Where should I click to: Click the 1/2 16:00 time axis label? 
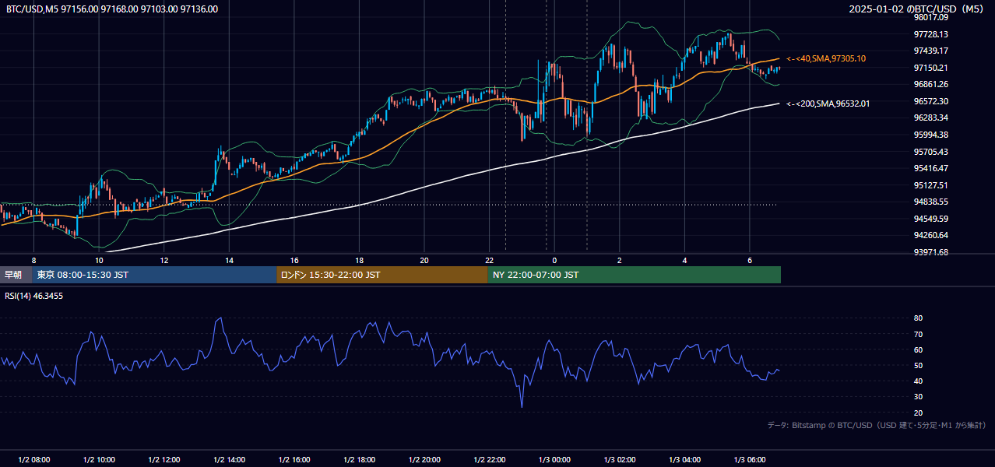tap(294, 459)
